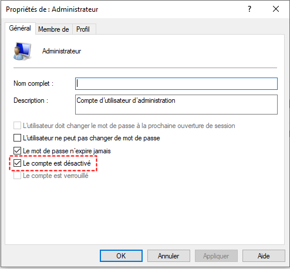Select the Général tab

[20, 28]
